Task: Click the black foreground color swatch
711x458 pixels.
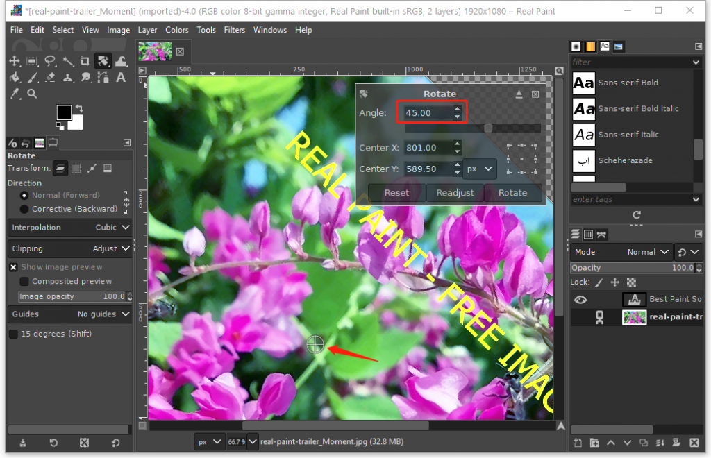Action: (x=64, y=112)
